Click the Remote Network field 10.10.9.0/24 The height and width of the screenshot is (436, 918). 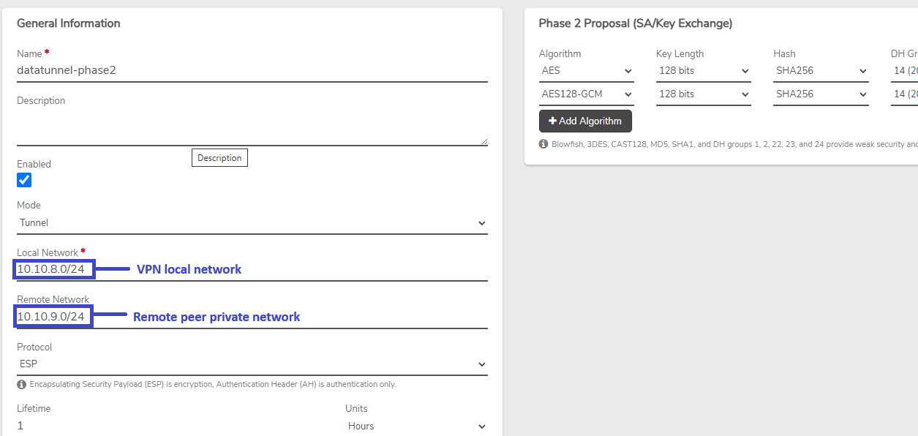click(x=252, y=317)
